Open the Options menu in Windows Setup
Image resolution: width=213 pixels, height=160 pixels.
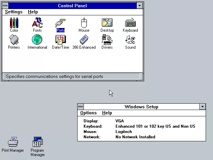pyautogui.click(x=89, y=113)
